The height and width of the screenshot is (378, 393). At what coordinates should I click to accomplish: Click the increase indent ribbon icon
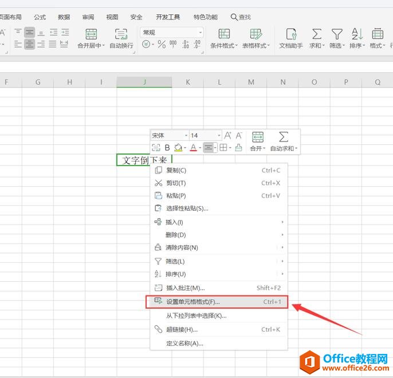pos(65,32)
